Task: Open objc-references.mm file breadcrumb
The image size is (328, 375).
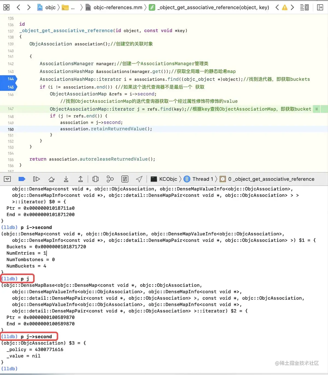Action: click(114, 7)
